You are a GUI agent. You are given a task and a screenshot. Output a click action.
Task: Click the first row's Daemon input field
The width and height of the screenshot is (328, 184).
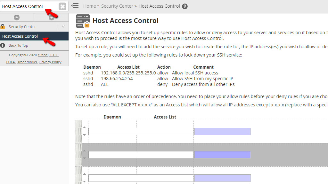point(112,131)
